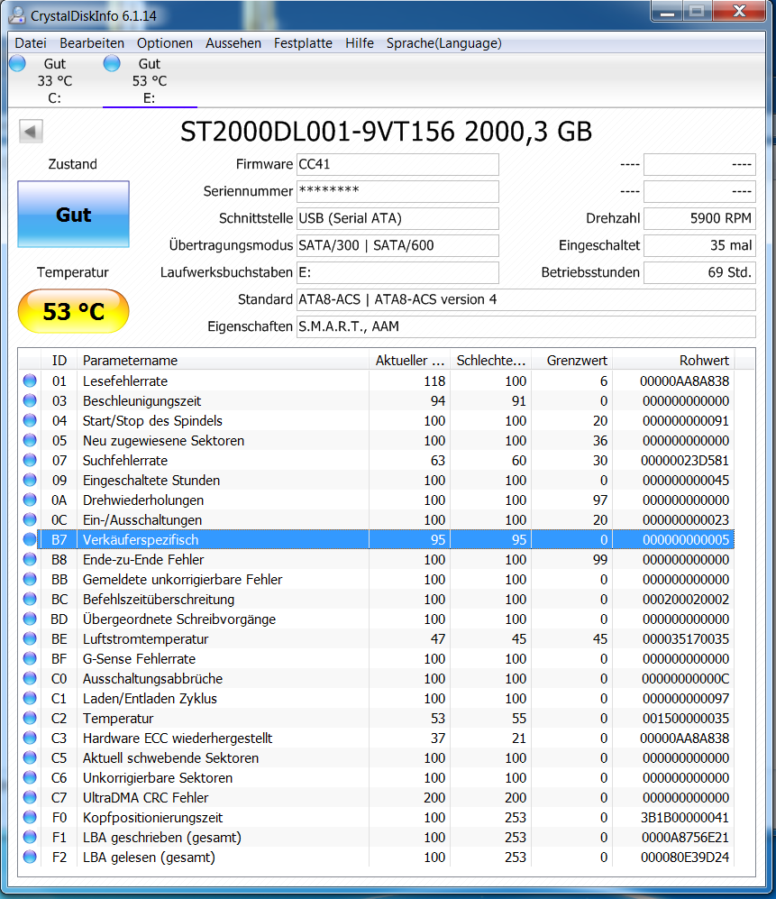
Task: Click the Betriebsstunden 69 Std. field
Action: [699, 272]
